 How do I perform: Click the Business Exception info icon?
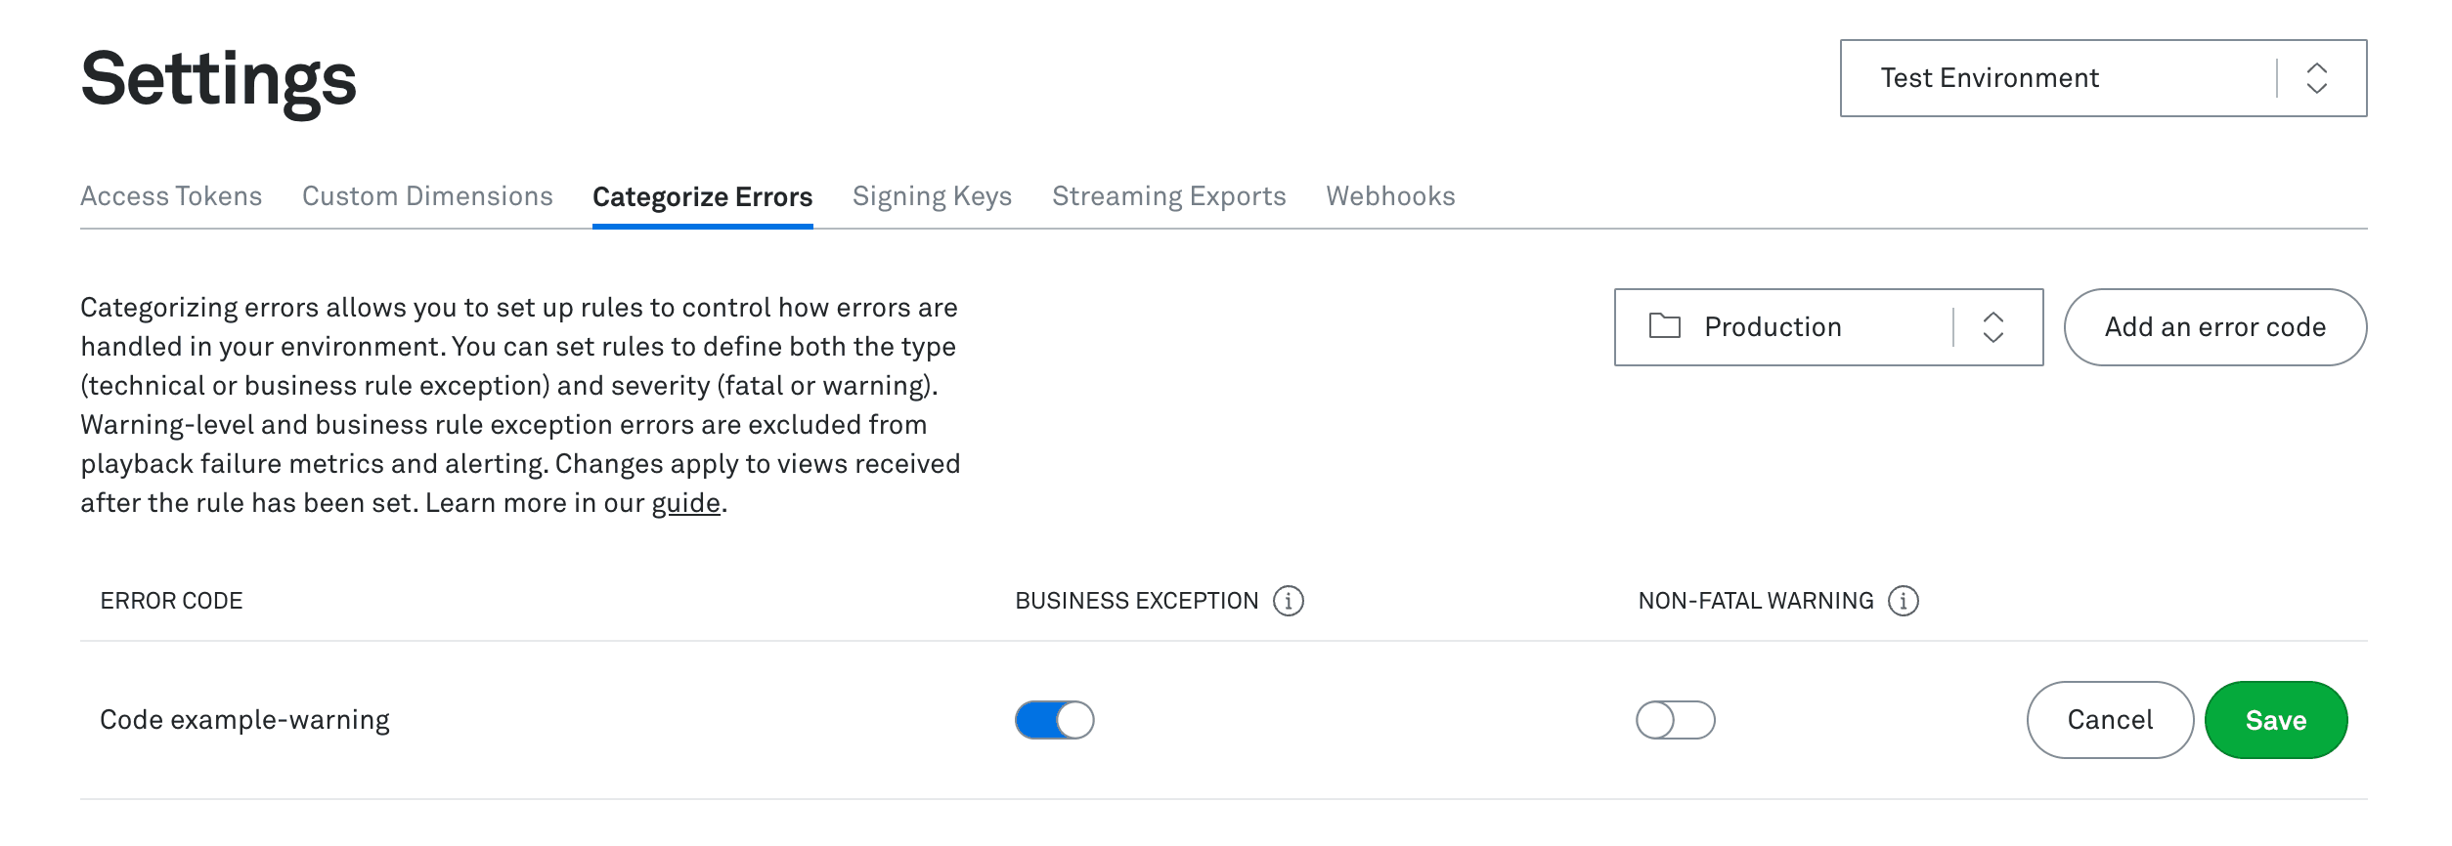(x=1289, y=601)
